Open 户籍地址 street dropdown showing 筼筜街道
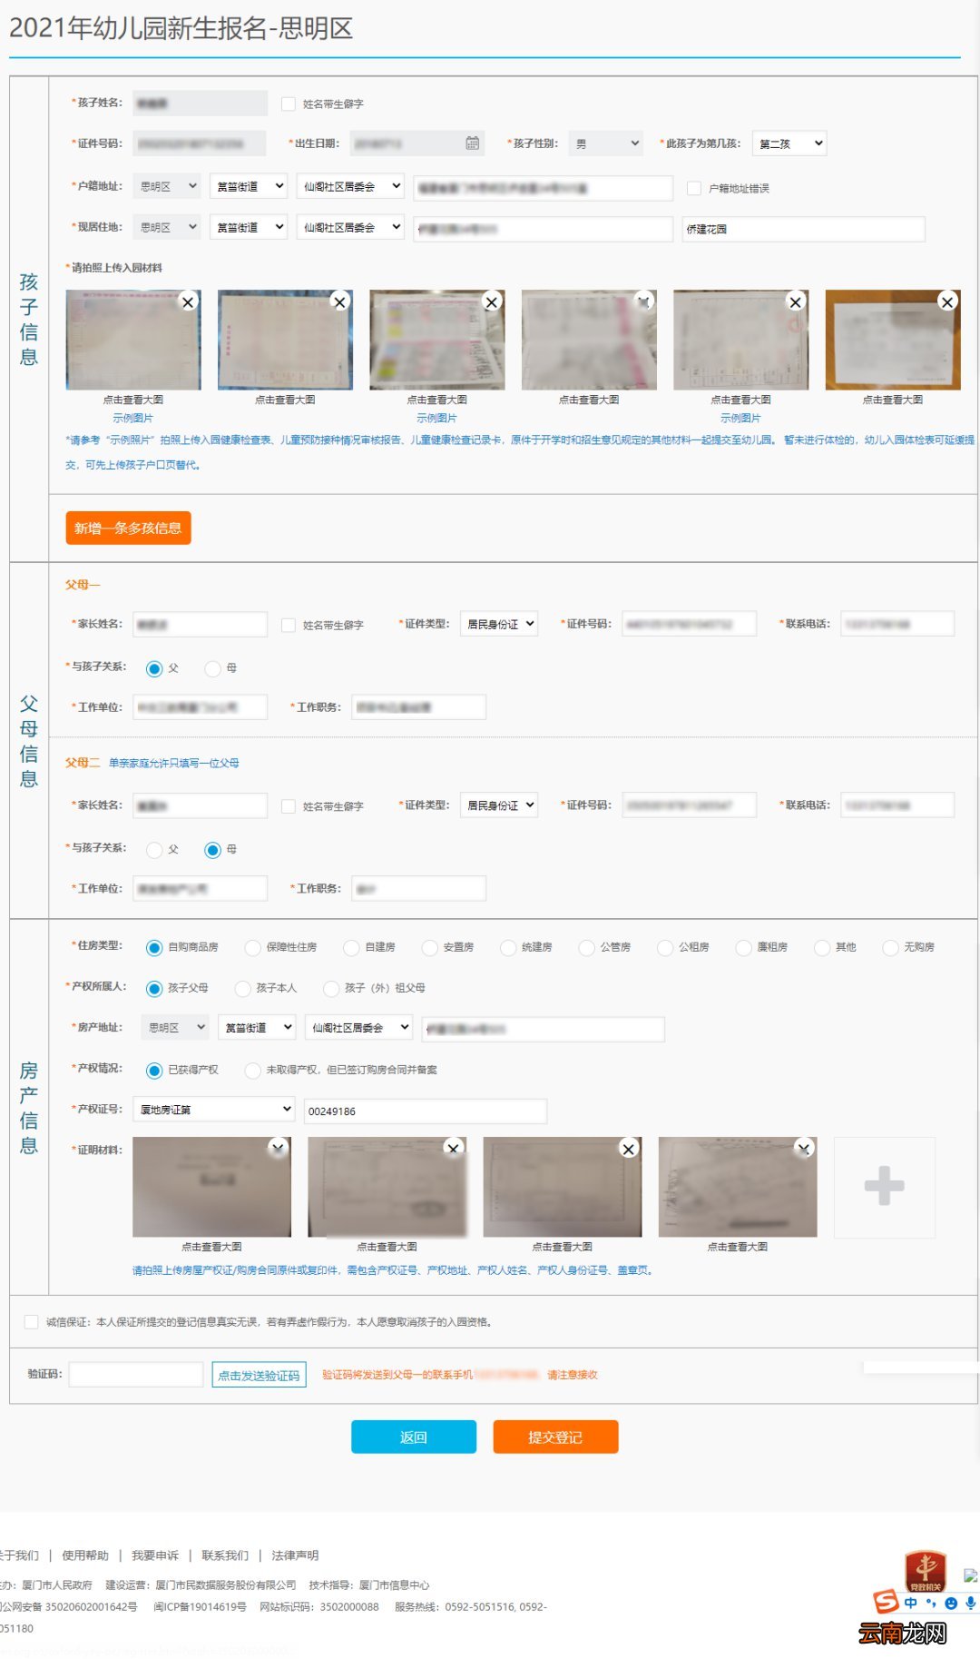 (x=249, y=186)
